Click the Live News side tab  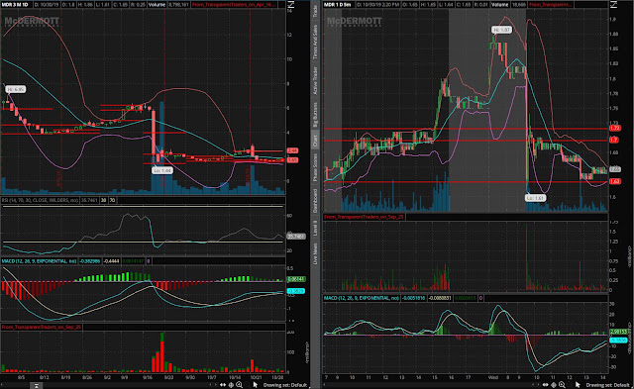click(x=315, y=254)
